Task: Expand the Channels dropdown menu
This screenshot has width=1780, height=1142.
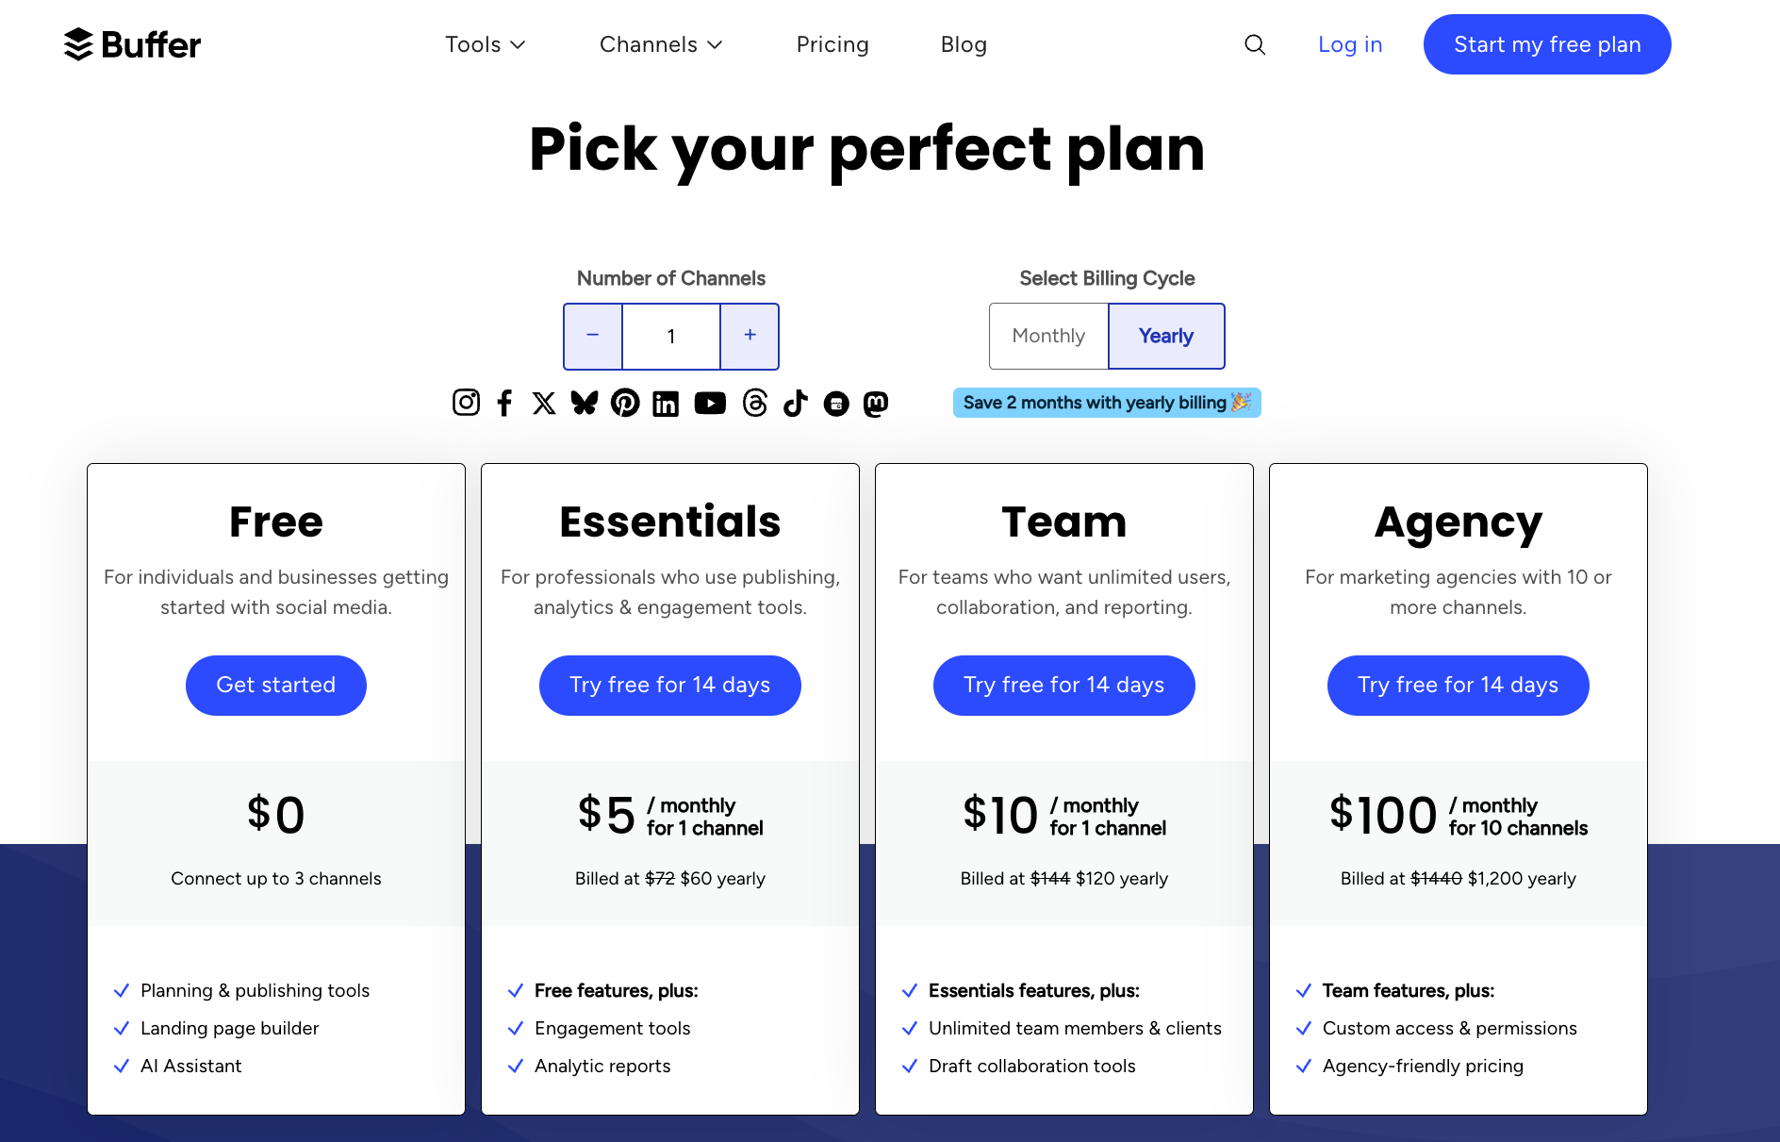Action: tap(661, 44)
